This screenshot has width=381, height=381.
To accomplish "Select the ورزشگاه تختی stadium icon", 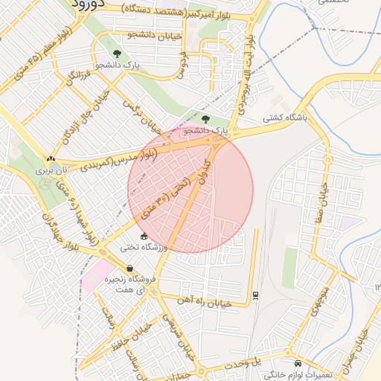I will (x=144, y=237).
